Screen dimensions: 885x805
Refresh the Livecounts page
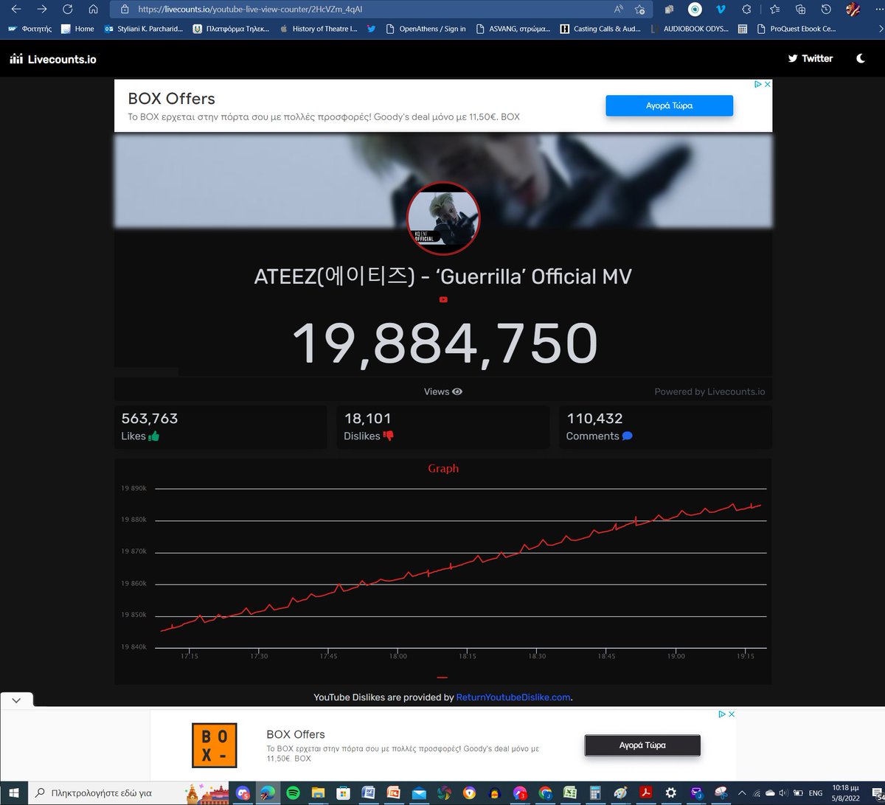coord(68,10)
